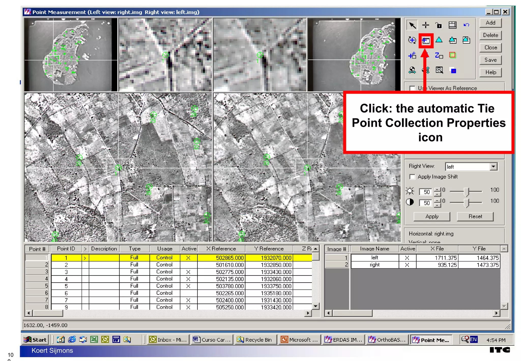The width and height of the screenshot is (521, 361).
Task: Toggle Active cell for Point ID 3
Action: tap(188, 272)
